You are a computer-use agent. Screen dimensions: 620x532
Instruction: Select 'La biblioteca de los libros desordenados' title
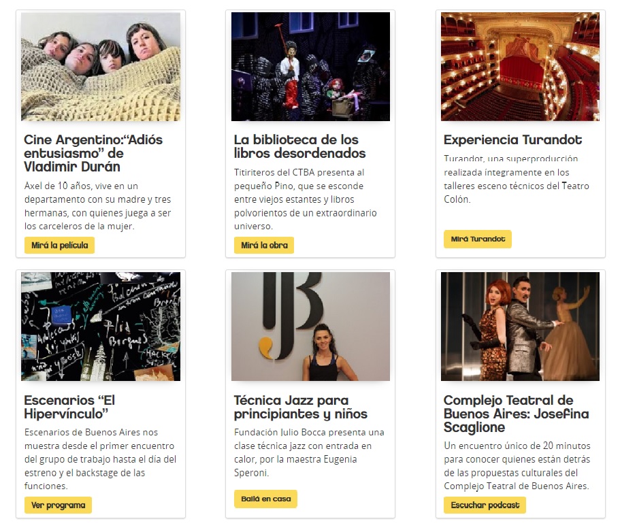click(x=299, y=146)
